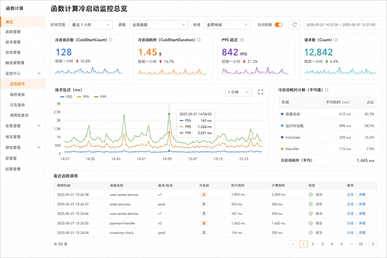Click info icon next to 冷启动耗时分解
387x258 pixels.
tap(327, 90)
